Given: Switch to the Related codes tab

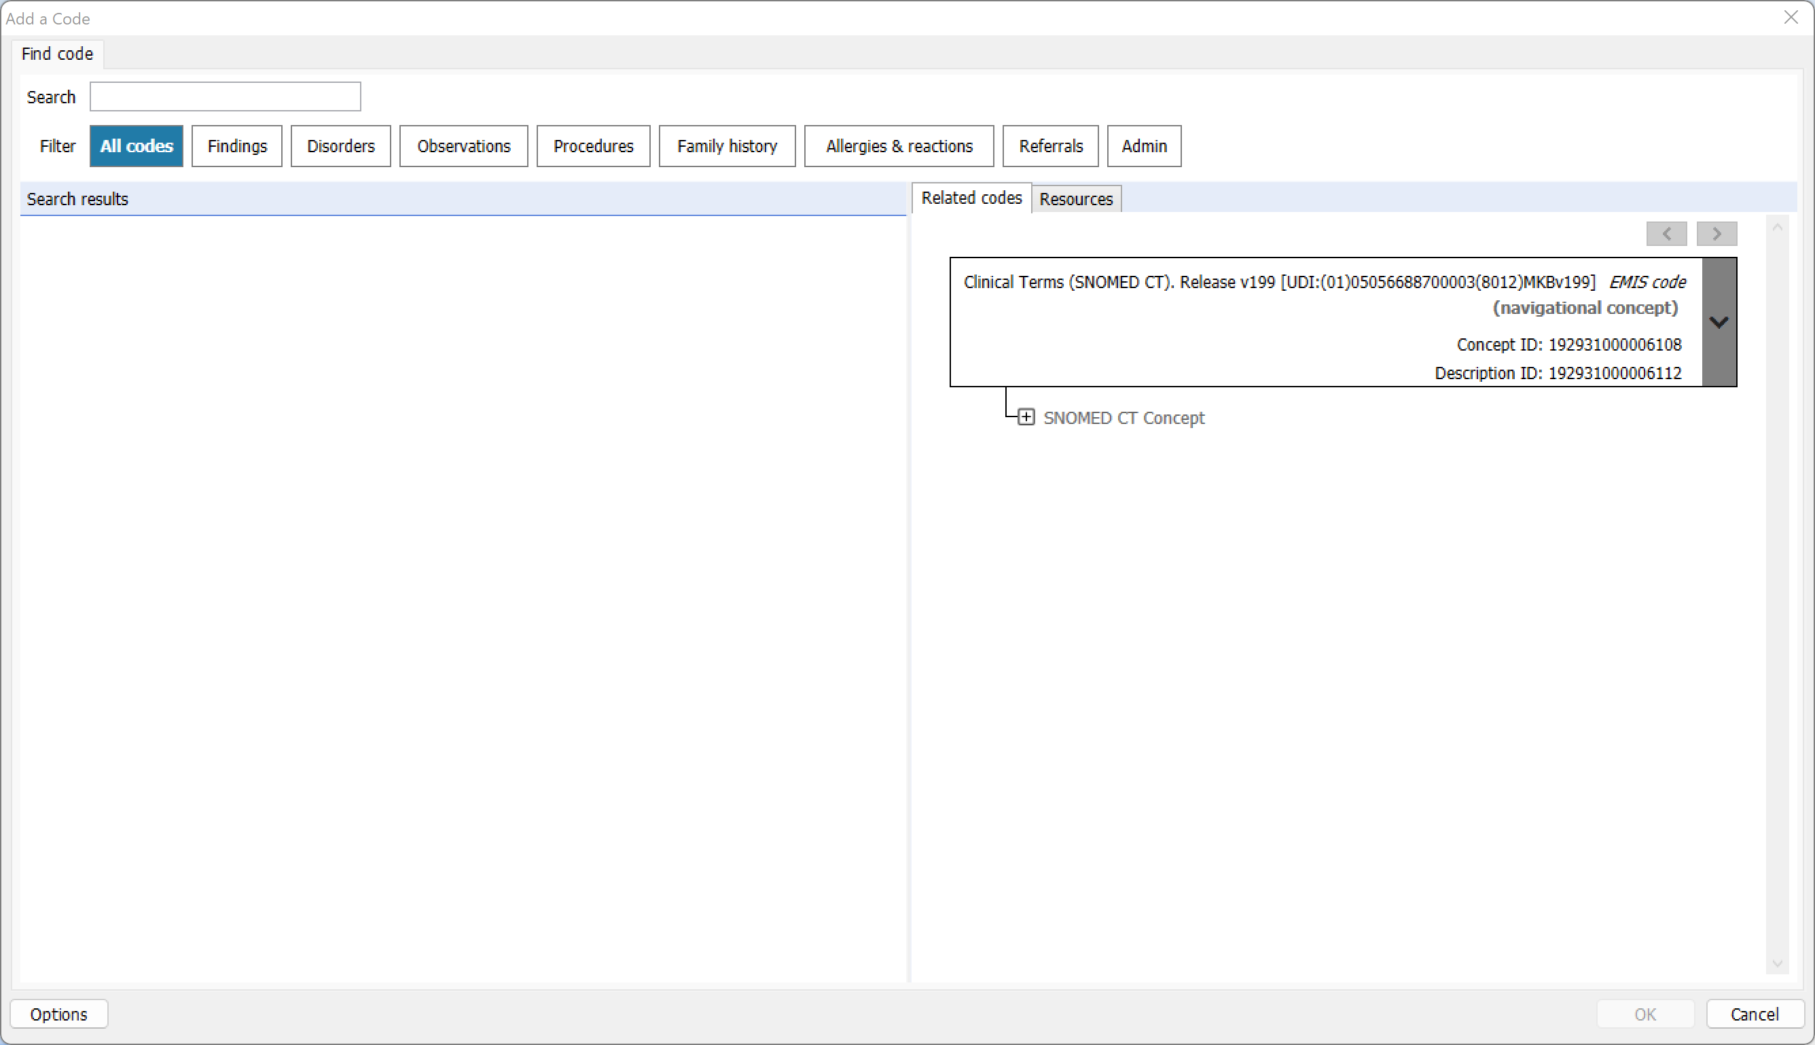Looking at the screenshot, I should point(971,198).
